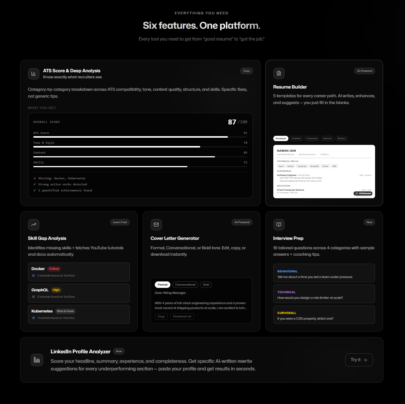Click the New badge on Interview Prep
Viewport: 405px width, 404px height.
(369, 222)
